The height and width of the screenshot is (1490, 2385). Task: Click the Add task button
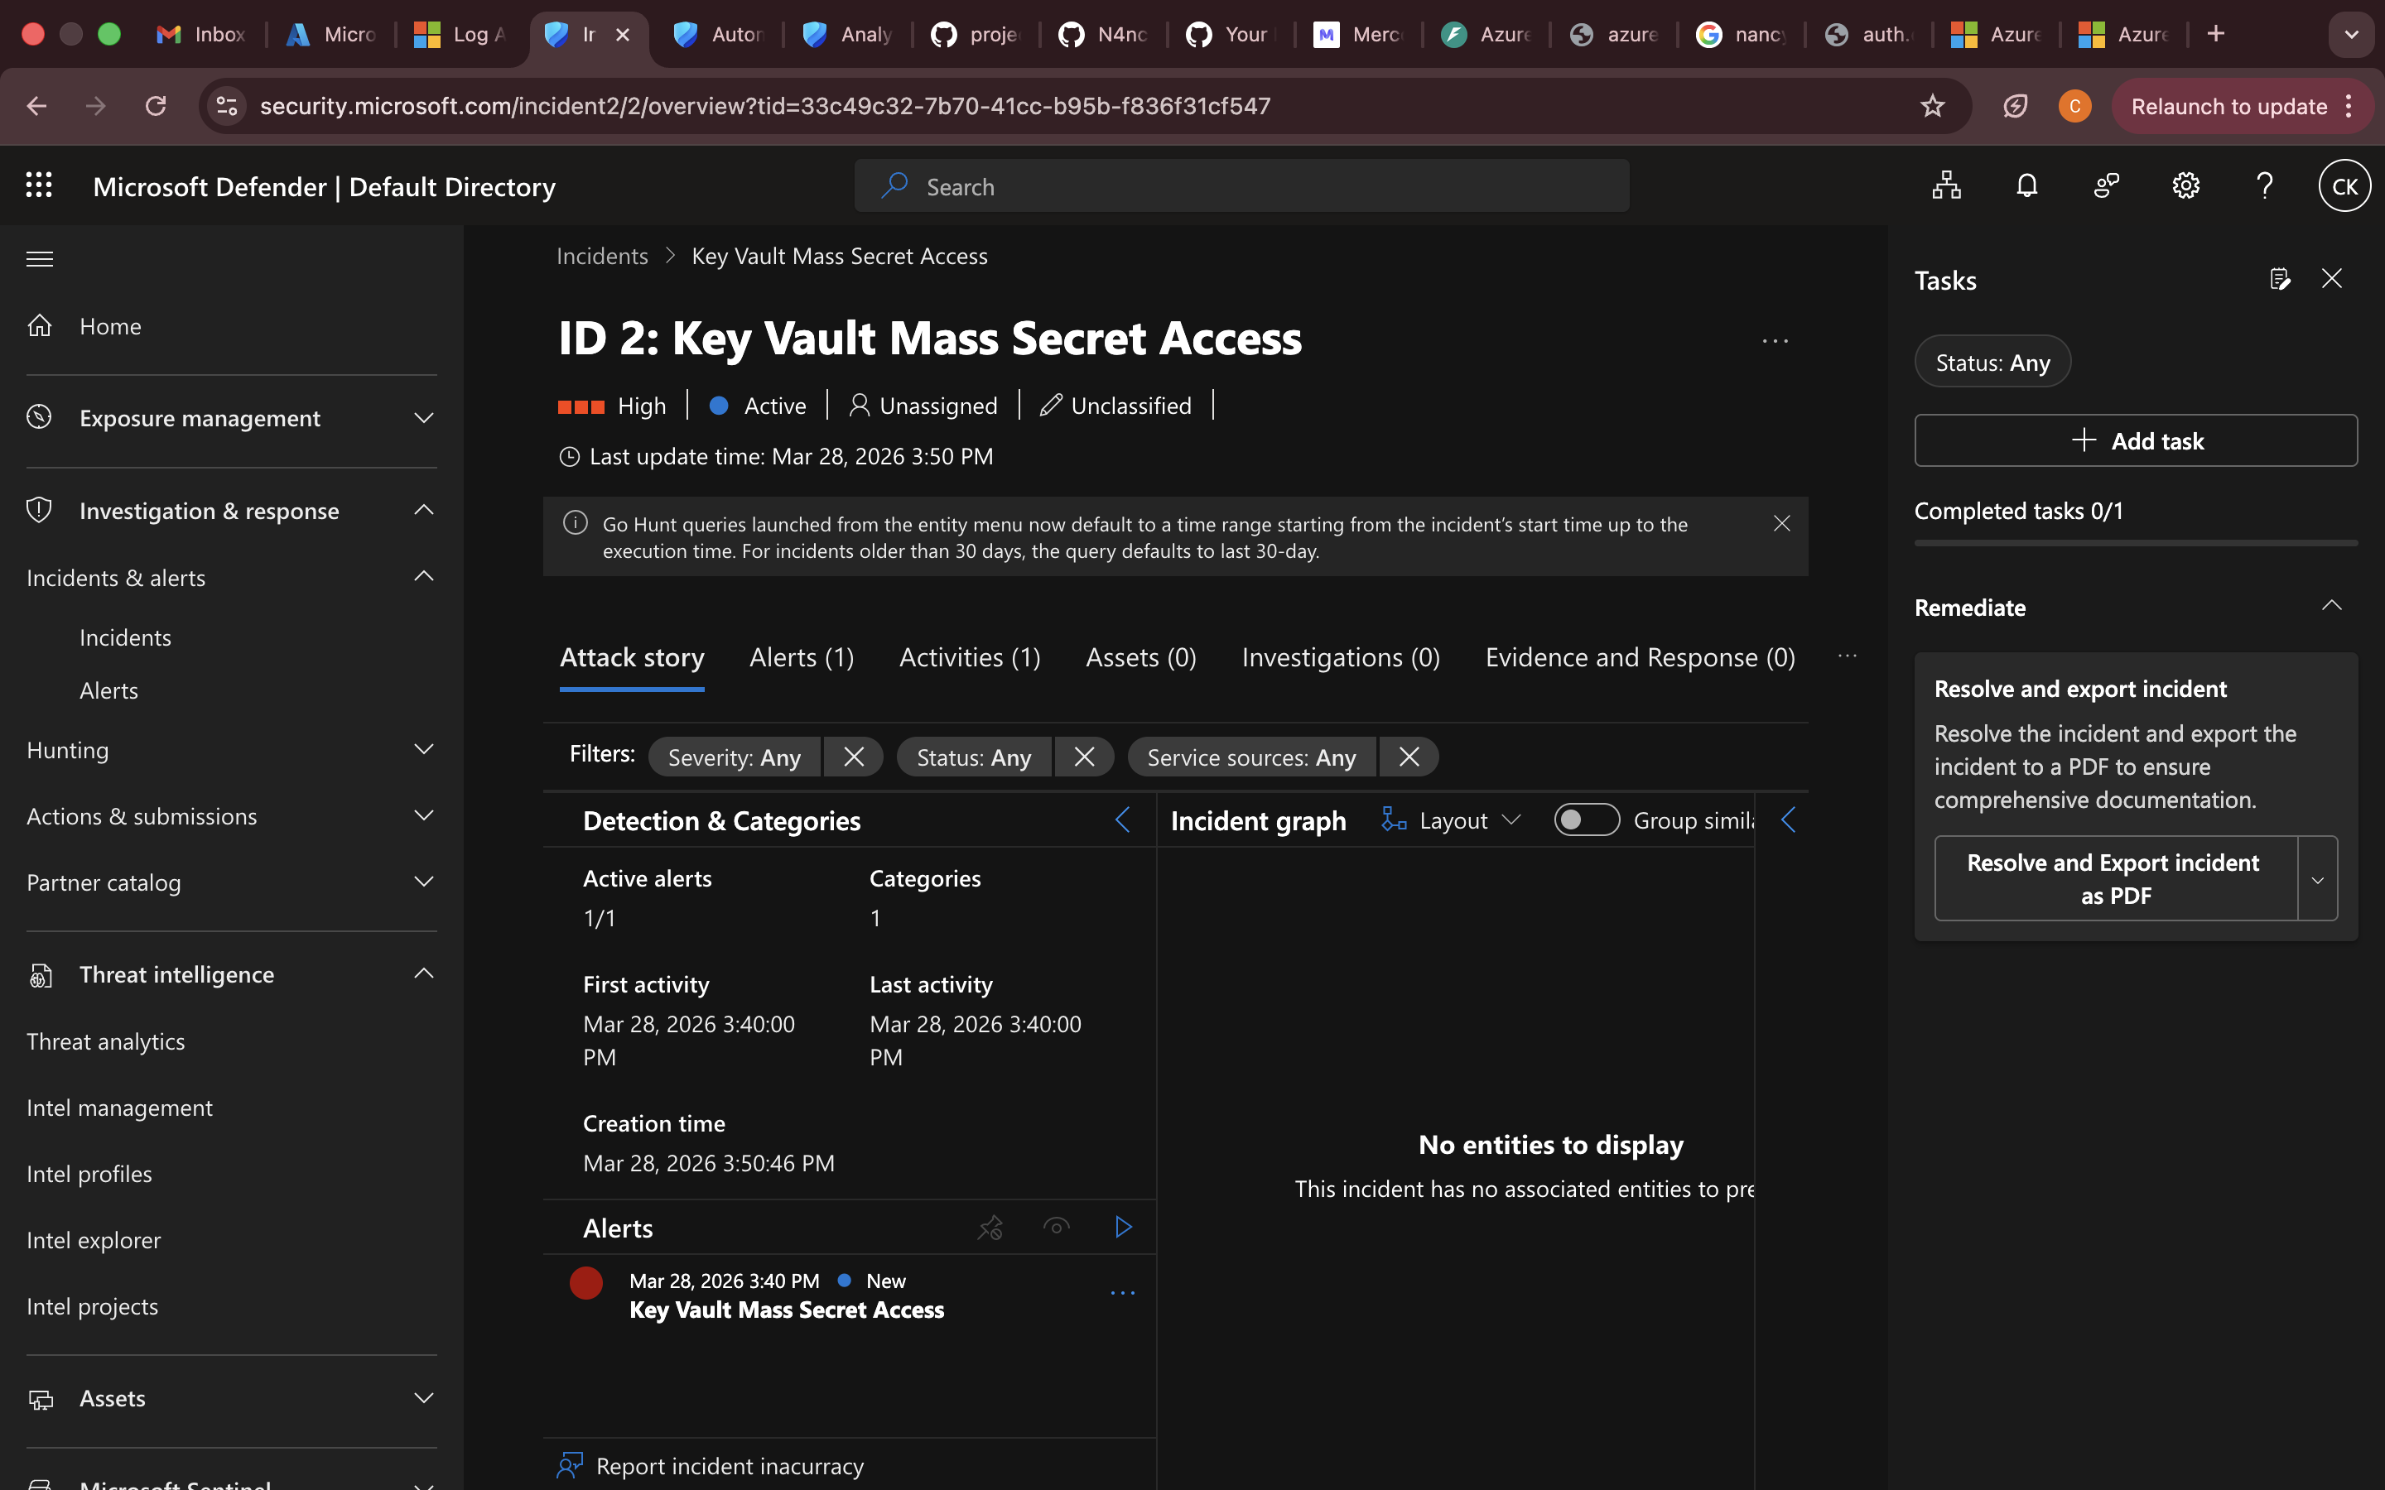click(x=2135, y=440)
